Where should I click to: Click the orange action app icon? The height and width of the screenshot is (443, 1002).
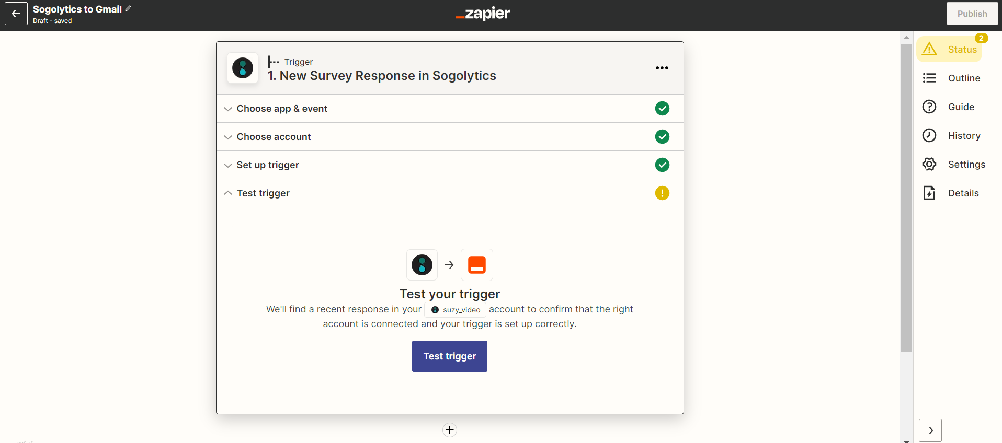(x=476, y=265)
